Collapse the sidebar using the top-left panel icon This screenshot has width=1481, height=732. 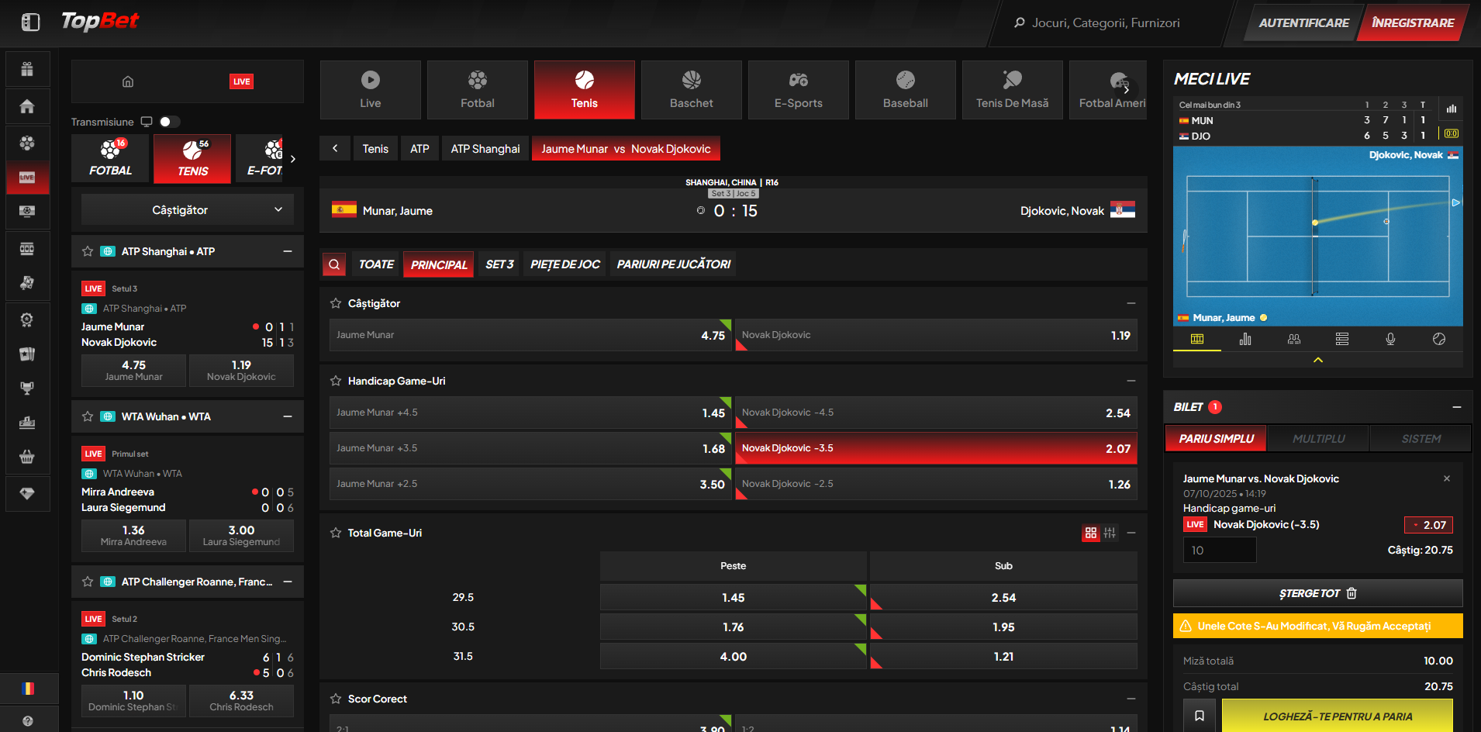30,22
